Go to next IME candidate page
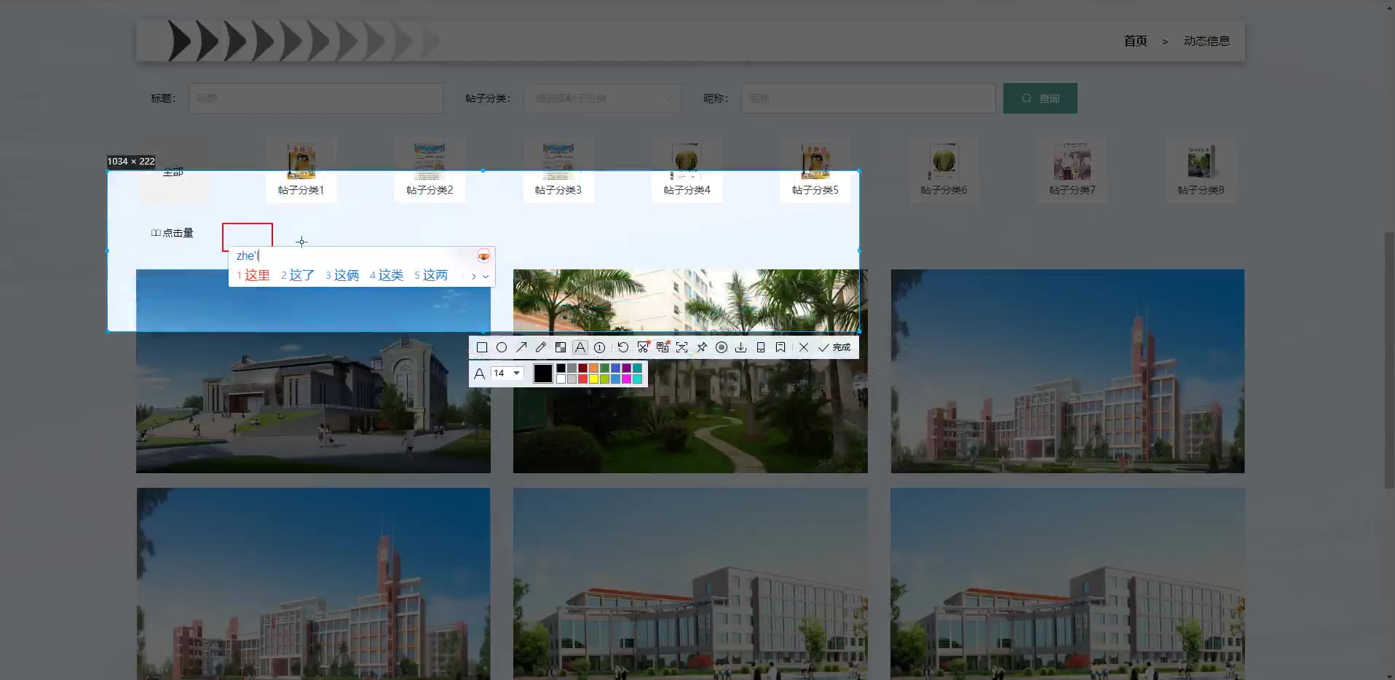 (473, 276)
